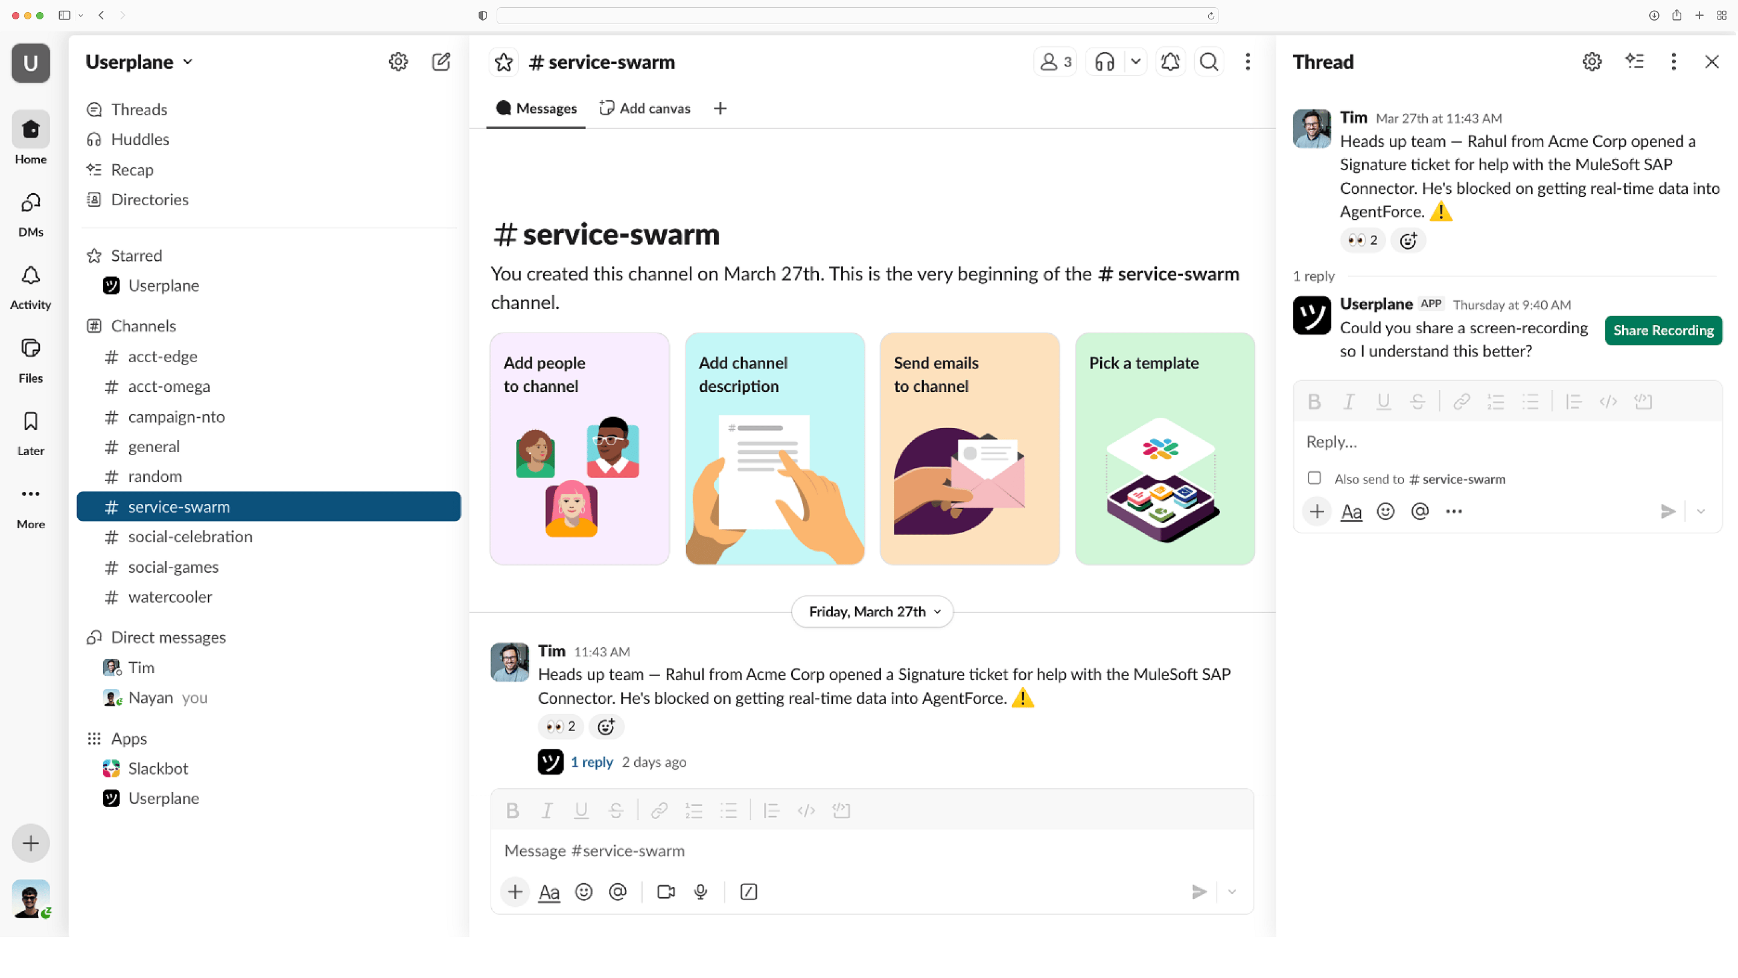Record an audio clip with the microphone icon

(700, 892)
